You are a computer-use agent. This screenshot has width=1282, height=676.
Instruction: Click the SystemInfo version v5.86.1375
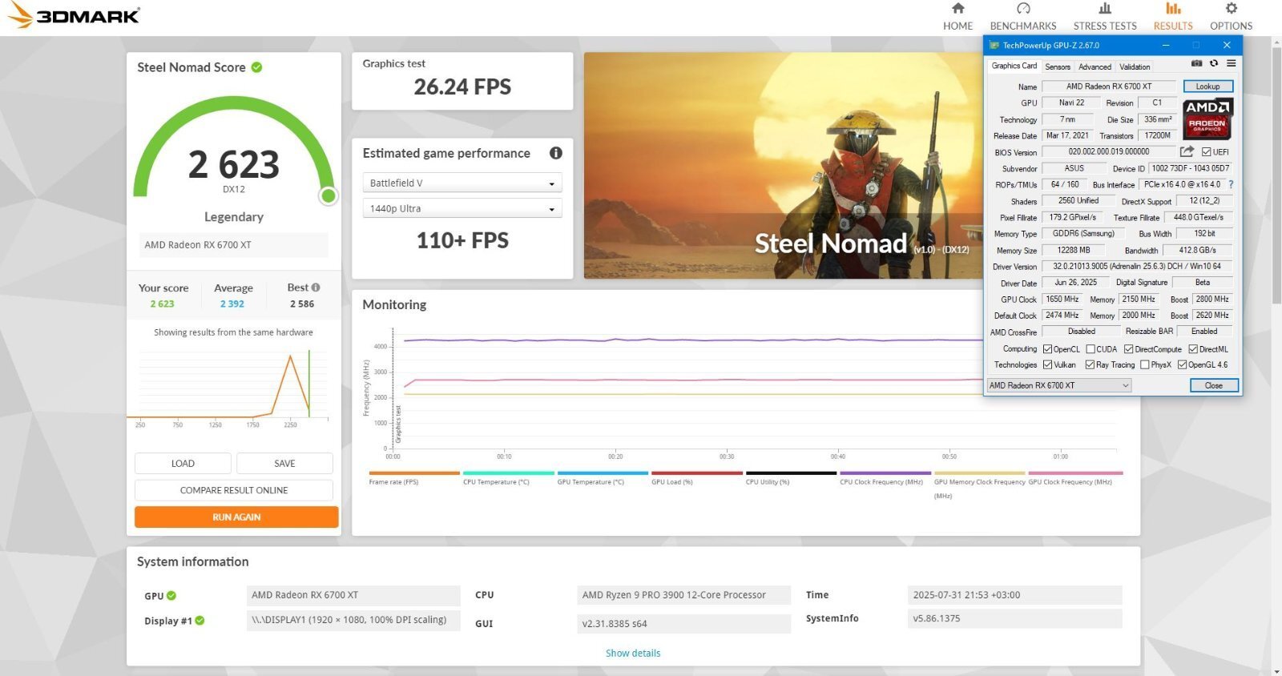point(1014,618)
